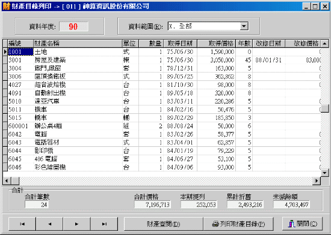331x235 pixels.
Task: Click the 財產查閱(D) button
Action: [163, 224]
